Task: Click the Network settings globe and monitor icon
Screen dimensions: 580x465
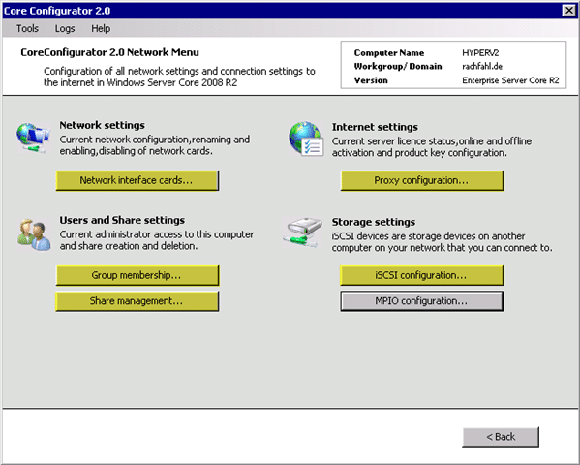Action: point(33,139)
